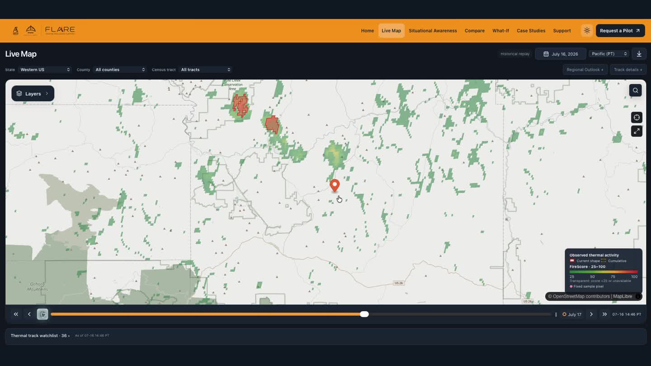Step forward one frame on timeline

[591, 314]
